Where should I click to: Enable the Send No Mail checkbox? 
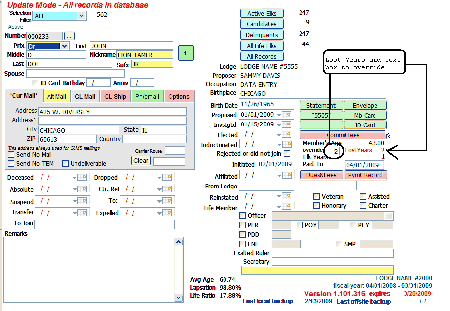click(12, 155)
